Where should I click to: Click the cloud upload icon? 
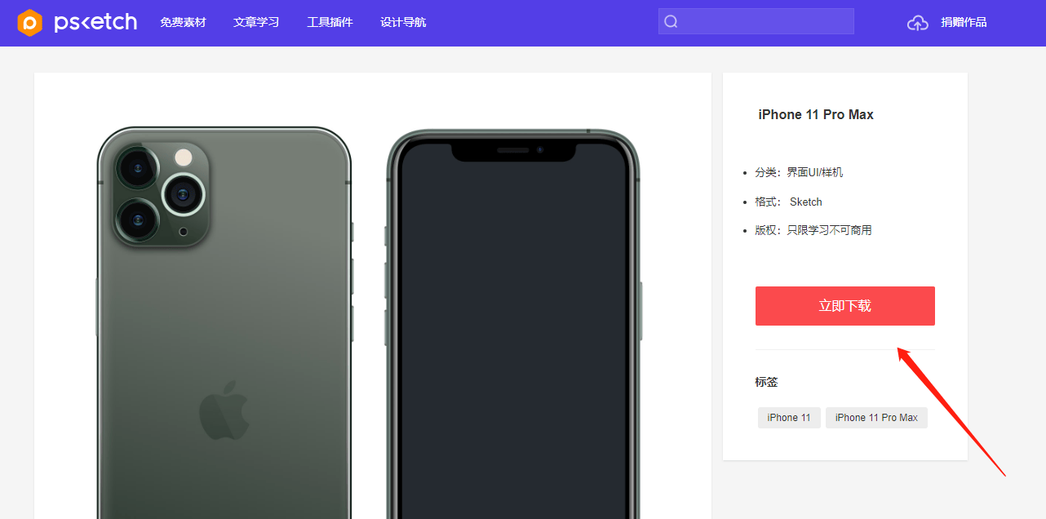tap(918, 23)
